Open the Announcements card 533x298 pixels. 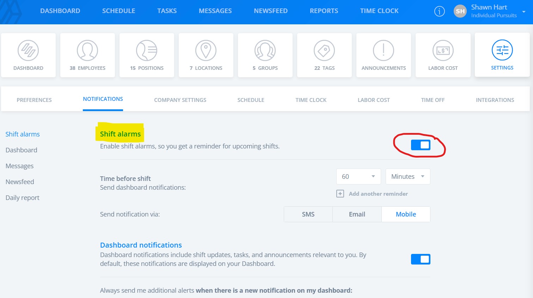(x=384, y=55)
